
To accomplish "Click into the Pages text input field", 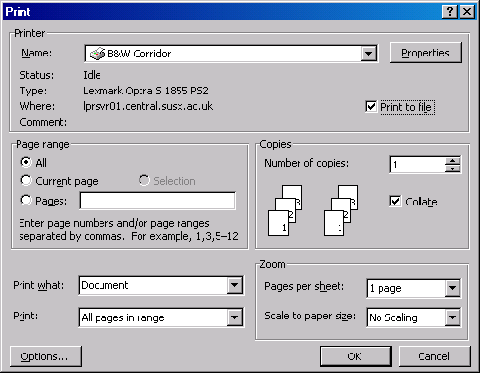I will [158, 201].
